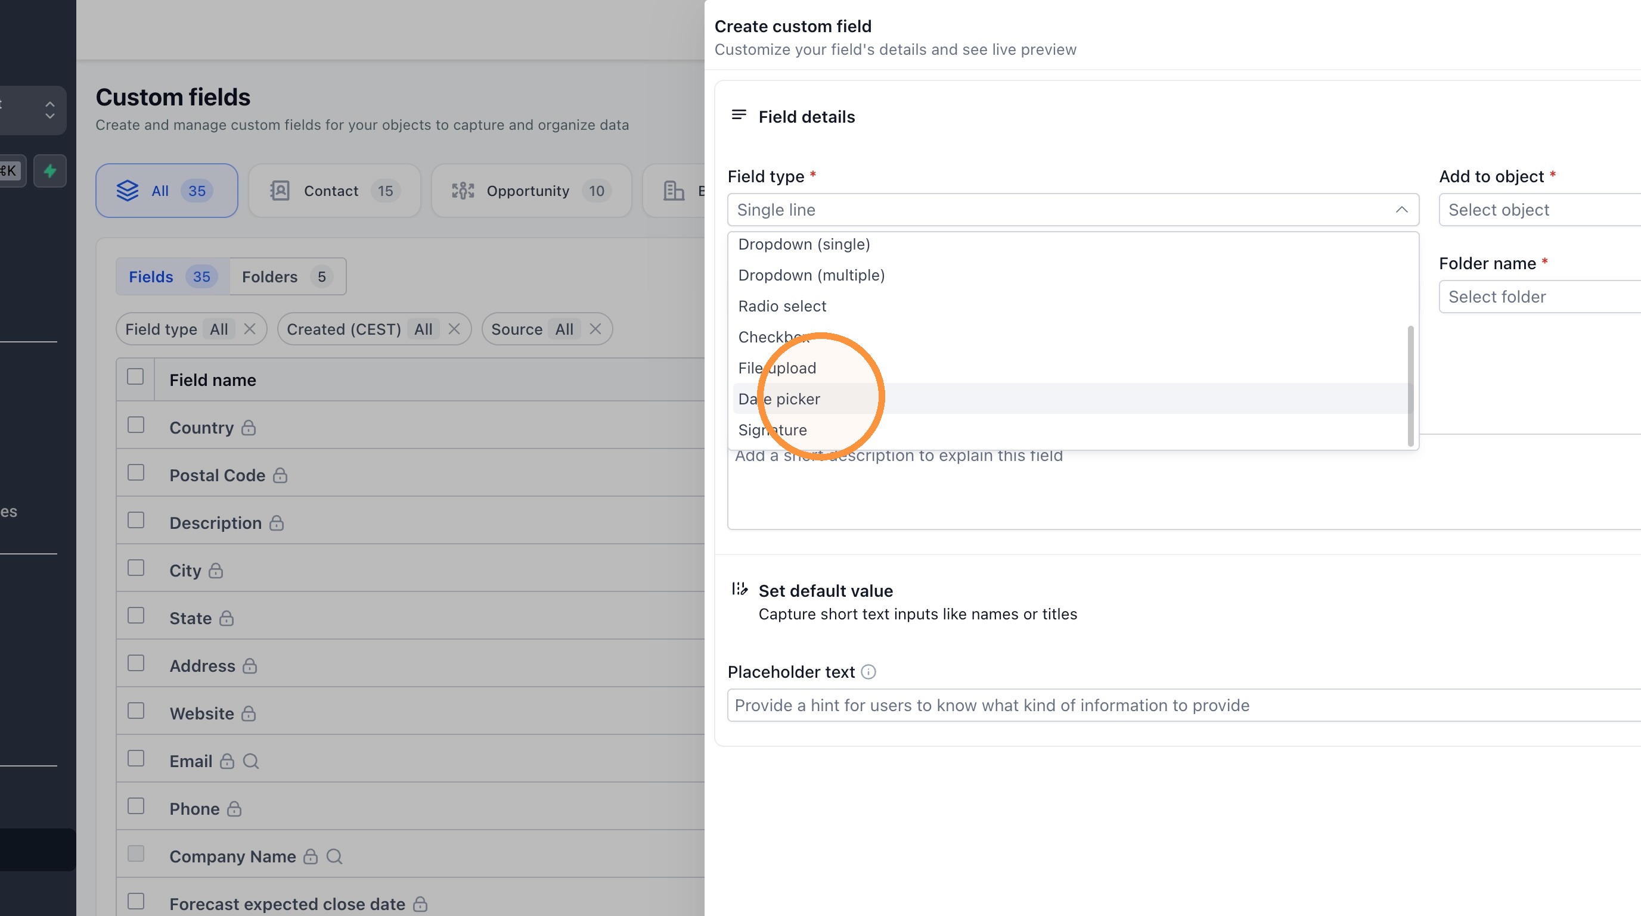Choose Signature from field type list
This screenshot has width=1641, height=916.
[x=1073, y=431]
